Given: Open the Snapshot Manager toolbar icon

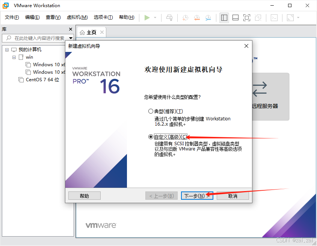Looking at the screenshot, I should 208,18.
